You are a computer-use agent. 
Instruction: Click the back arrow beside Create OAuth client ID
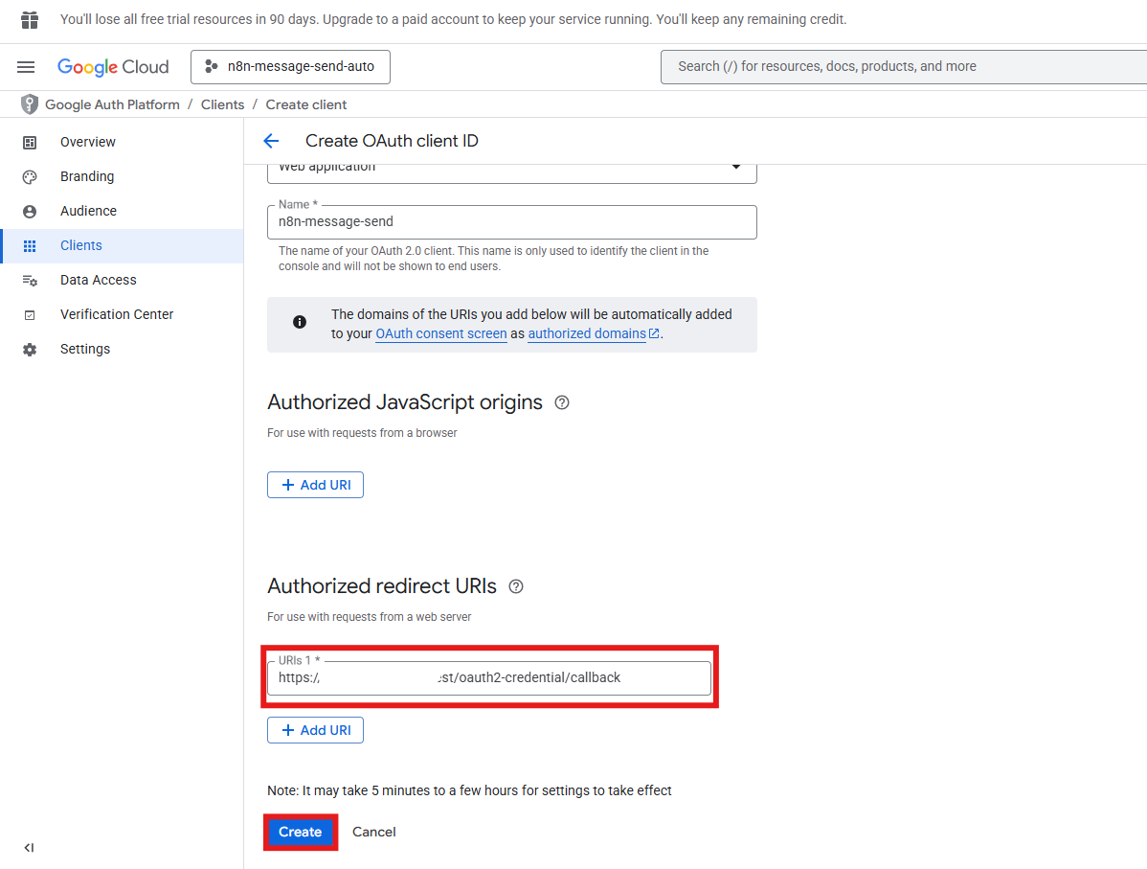(x=271, y=142)
